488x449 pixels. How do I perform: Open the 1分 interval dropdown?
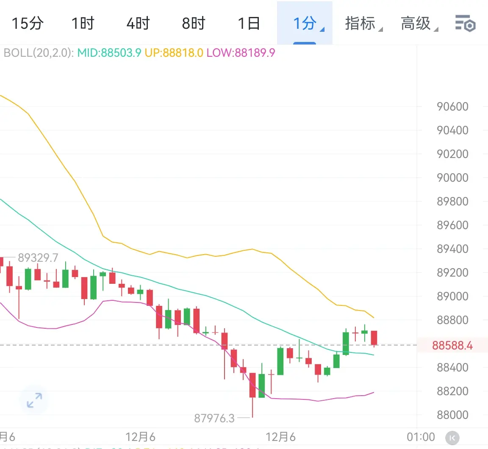pos(305,24)
